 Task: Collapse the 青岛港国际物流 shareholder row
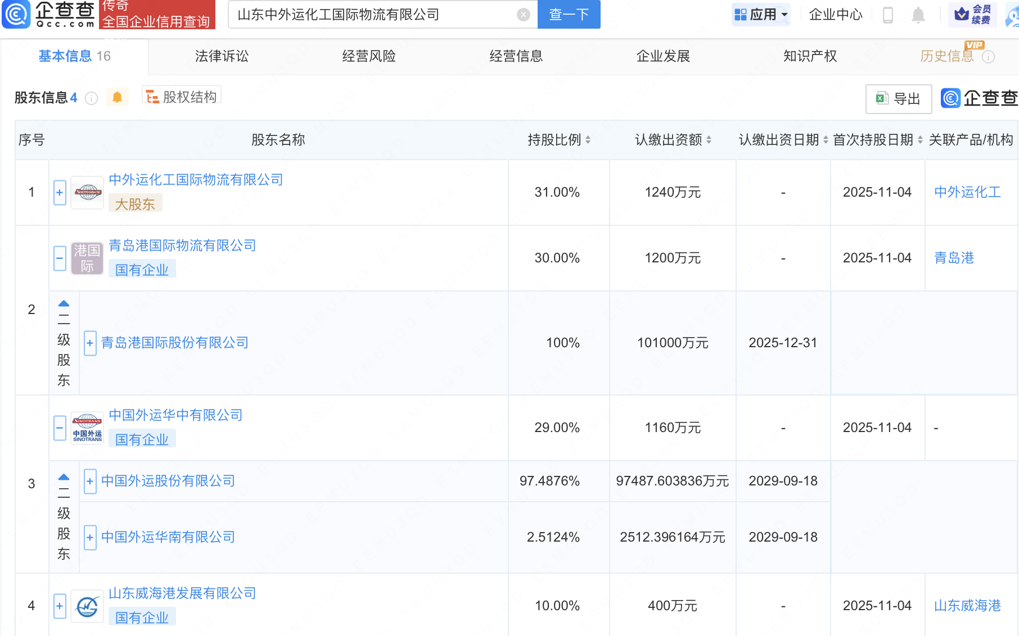coord(60,258)
